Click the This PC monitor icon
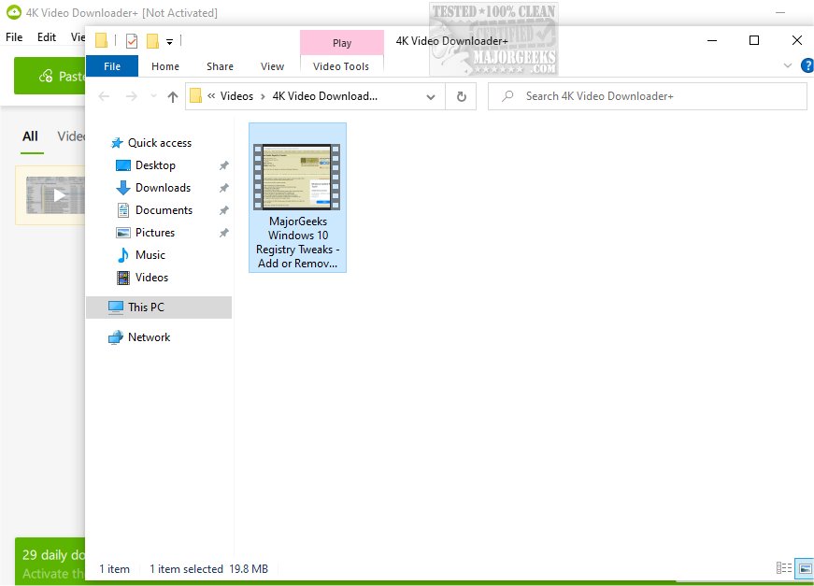 116,307
